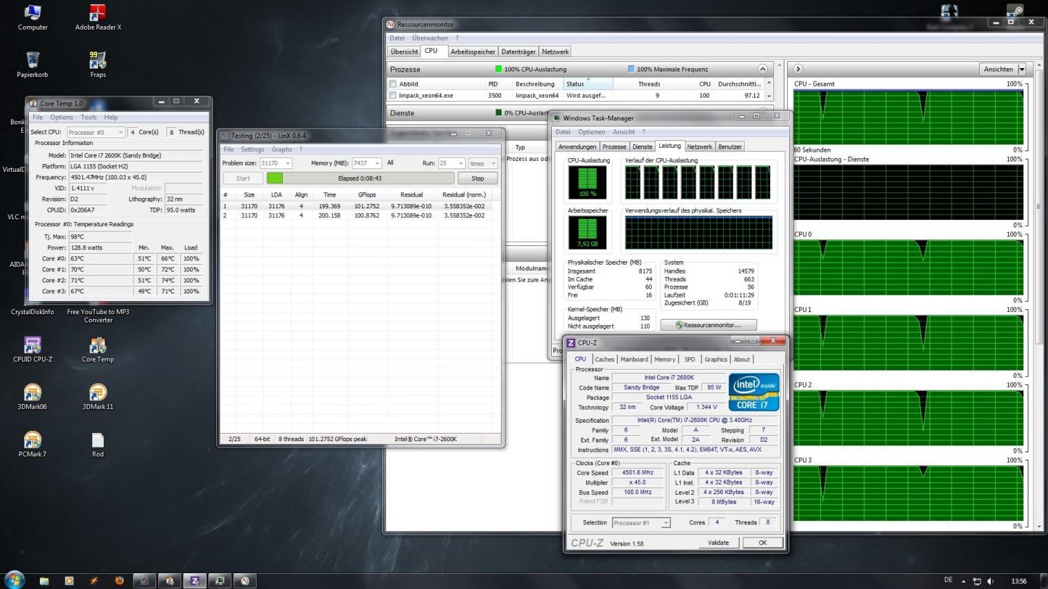Open CPUID CPU-Z desktop shortcut
This screenshot has height=589, width=1048.
(x=32, y=349)
